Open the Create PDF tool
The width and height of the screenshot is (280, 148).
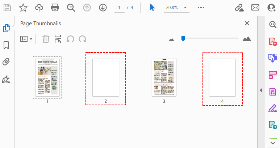(x=273, y=42)
